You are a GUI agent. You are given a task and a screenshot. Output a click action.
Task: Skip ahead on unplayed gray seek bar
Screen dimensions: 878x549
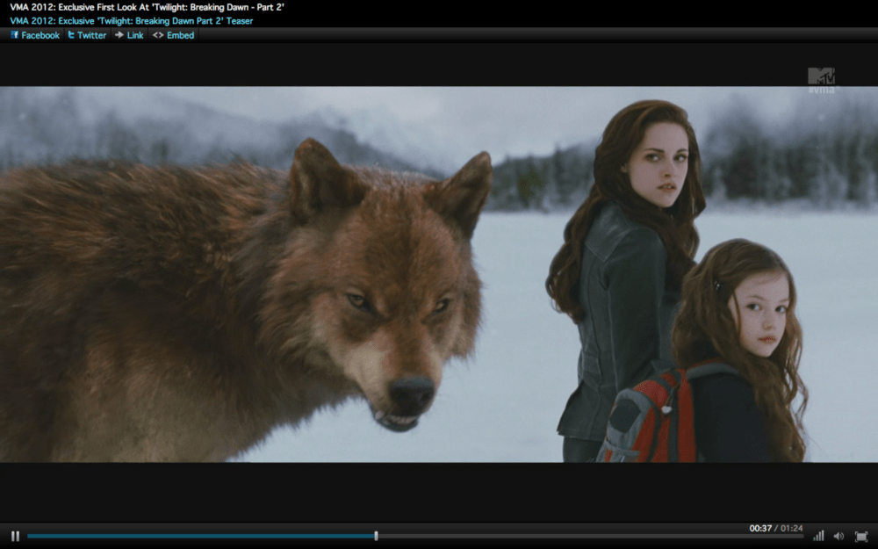pyautogui.click(x=588, y=536)
